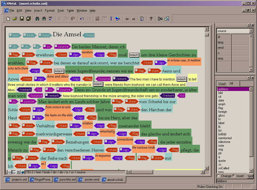This screenshot has height=190, width=257.
Task: Click the Paste clipboard icon
Action: (x=73, y=19)
